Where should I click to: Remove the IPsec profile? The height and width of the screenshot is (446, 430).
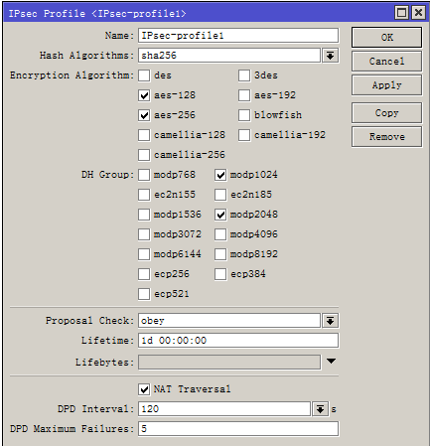[x=386, y=137]
